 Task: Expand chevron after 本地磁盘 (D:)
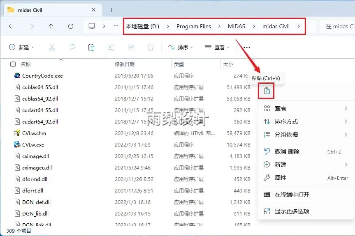click(168, 26)
